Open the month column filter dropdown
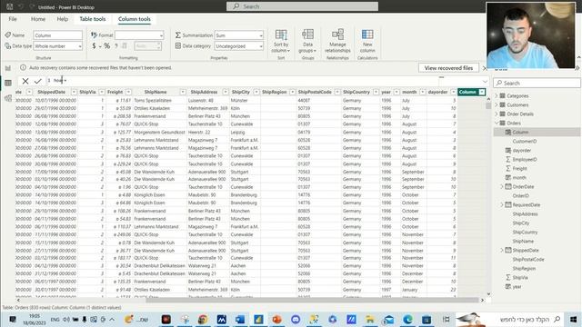The width and height of the screenshot is (582, 327). click(422, 92)
